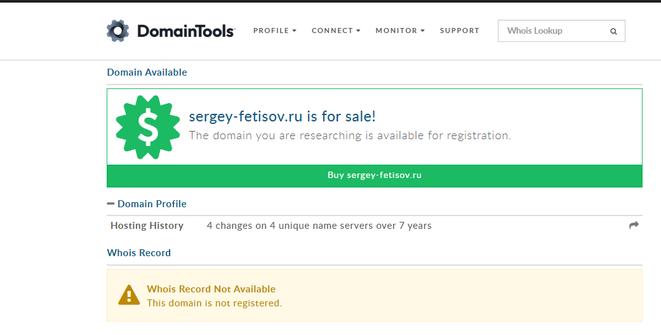The width and height of the screenshot is (661, 335).
Task: Click the Hosting History share arrow icon
Action: 634,225
